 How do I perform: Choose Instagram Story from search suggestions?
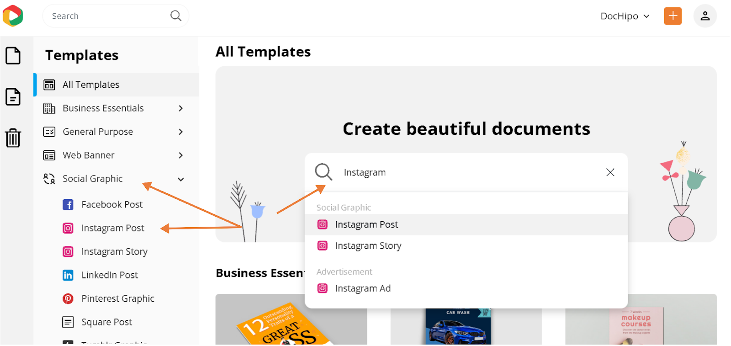point(466,245)
